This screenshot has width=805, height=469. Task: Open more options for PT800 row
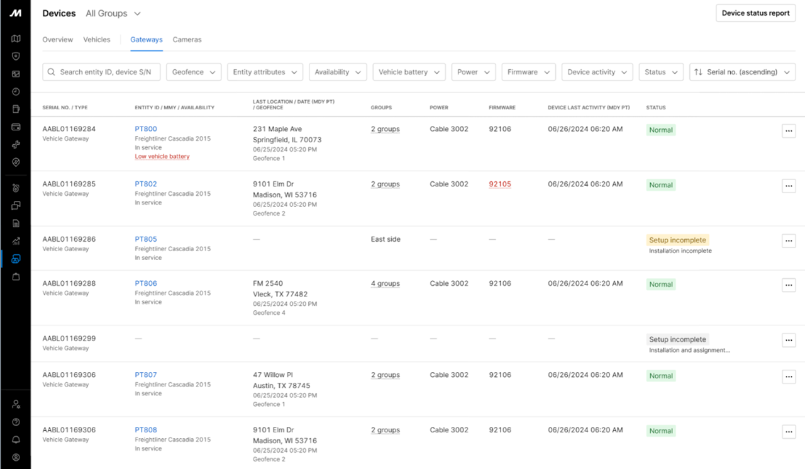coord(789,130)
